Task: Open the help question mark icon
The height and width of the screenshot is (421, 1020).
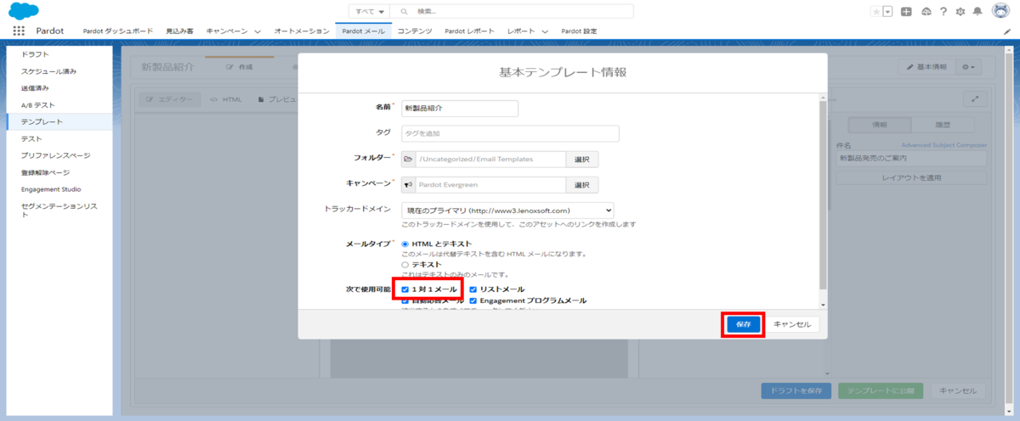Action: coord(943,11)
